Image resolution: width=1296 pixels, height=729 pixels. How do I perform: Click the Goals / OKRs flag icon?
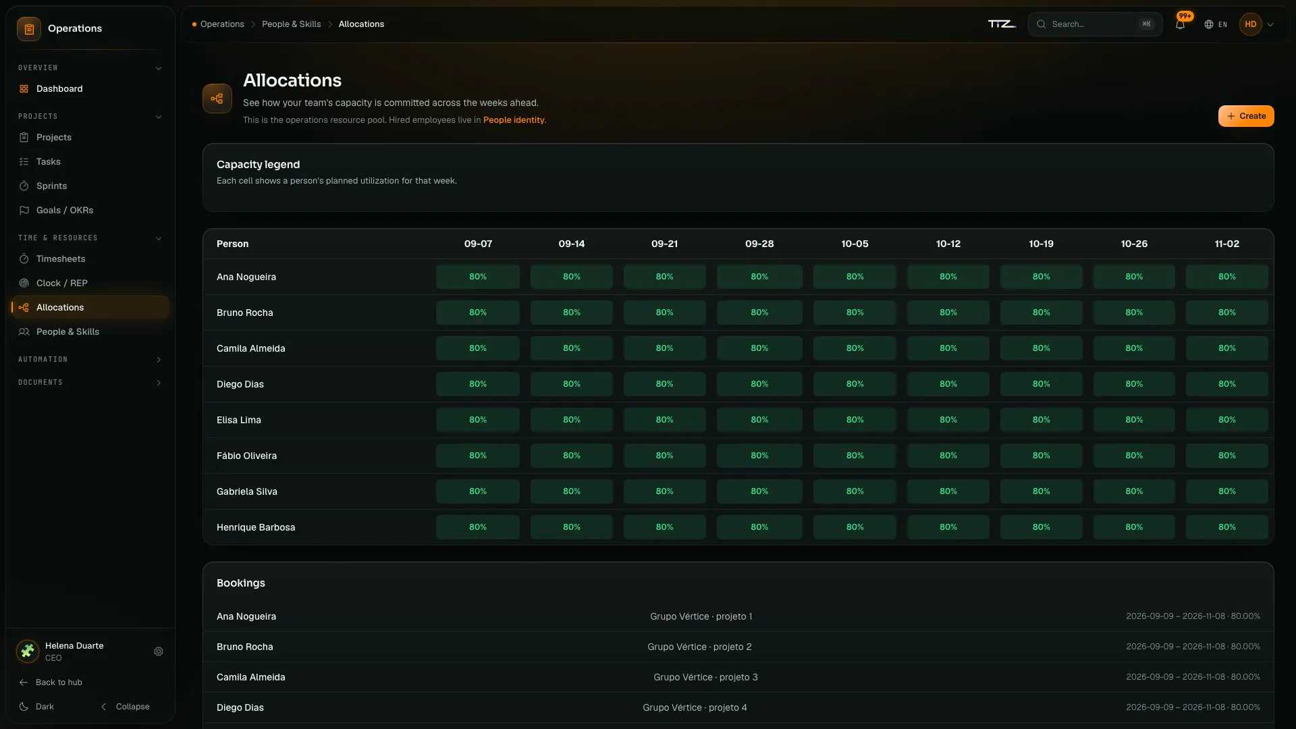[24, 210]
